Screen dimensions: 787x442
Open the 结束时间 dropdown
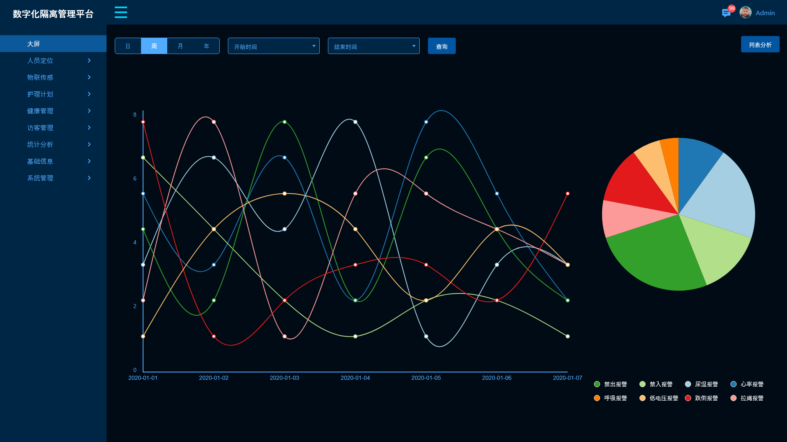point(374,46)
